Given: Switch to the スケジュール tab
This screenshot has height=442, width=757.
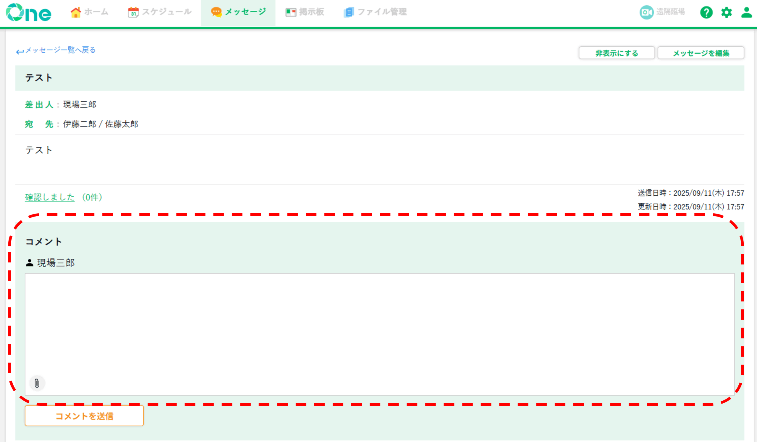Looking at the screenshot, I should point(167,12).
